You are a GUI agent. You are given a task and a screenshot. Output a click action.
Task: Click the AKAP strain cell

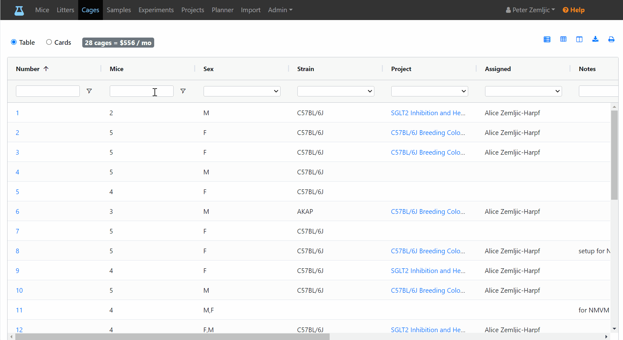[305, 212]
